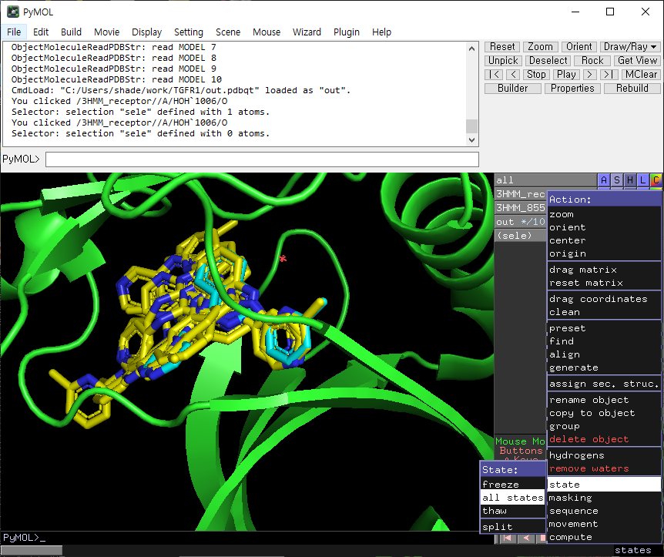664x557 pixels.
Task: Toggle the (sele) selection entry
Action: (521, 236)
